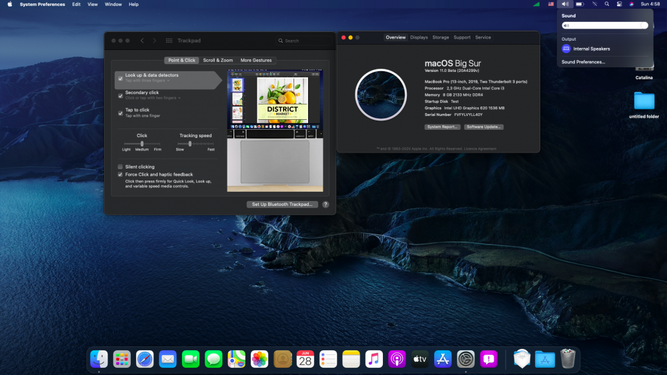Open Calendar showing 28 in dock
Viewport: 667px width, 375px height.
(305, 359)
